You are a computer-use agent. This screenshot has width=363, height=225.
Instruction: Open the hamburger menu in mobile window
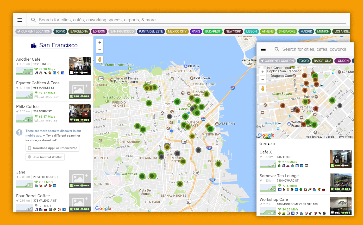coord(263,49)
